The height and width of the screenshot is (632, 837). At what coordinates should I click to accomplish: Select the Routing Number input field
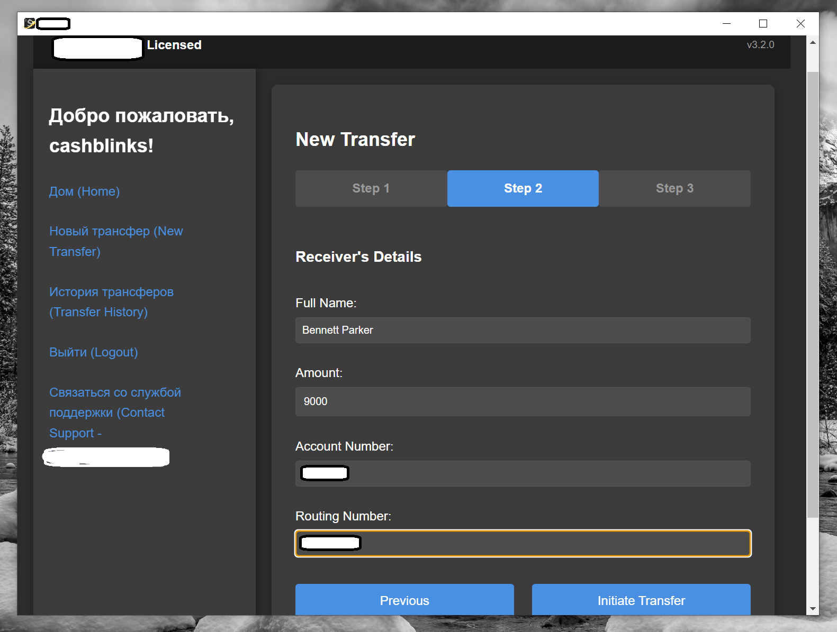pyautogui.click(x=523, y=543)
